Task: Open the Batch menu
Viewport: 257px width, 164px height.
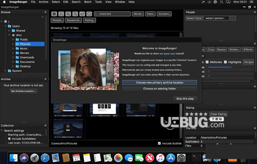Action: tap(88, 2)
